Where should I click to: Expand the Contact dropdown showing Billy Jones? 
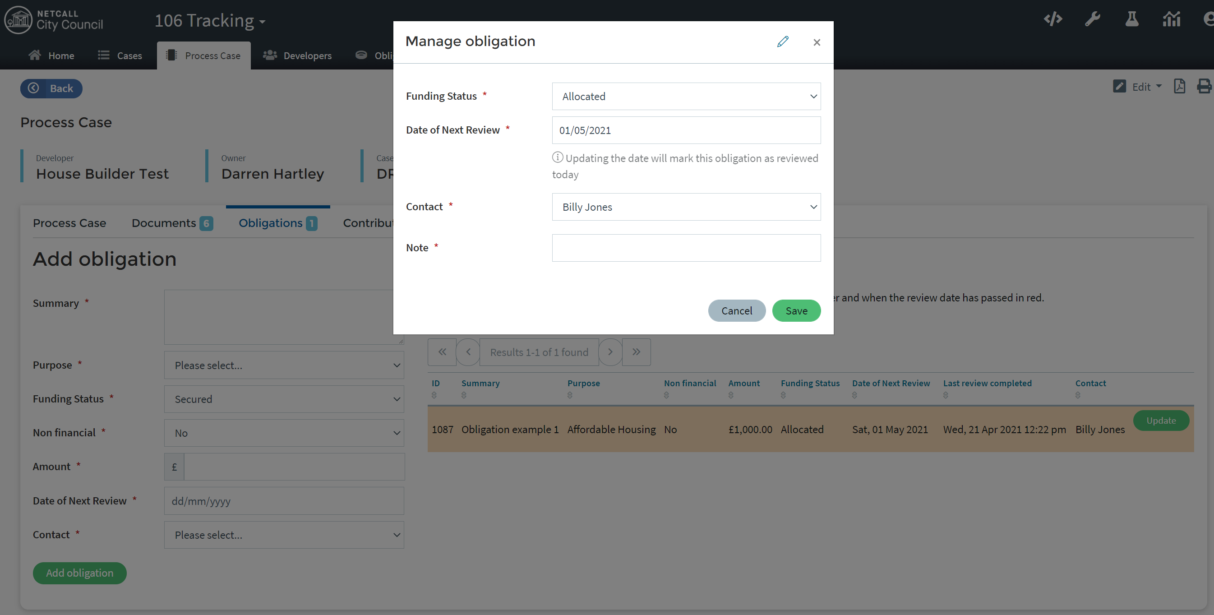coord(686,207)
